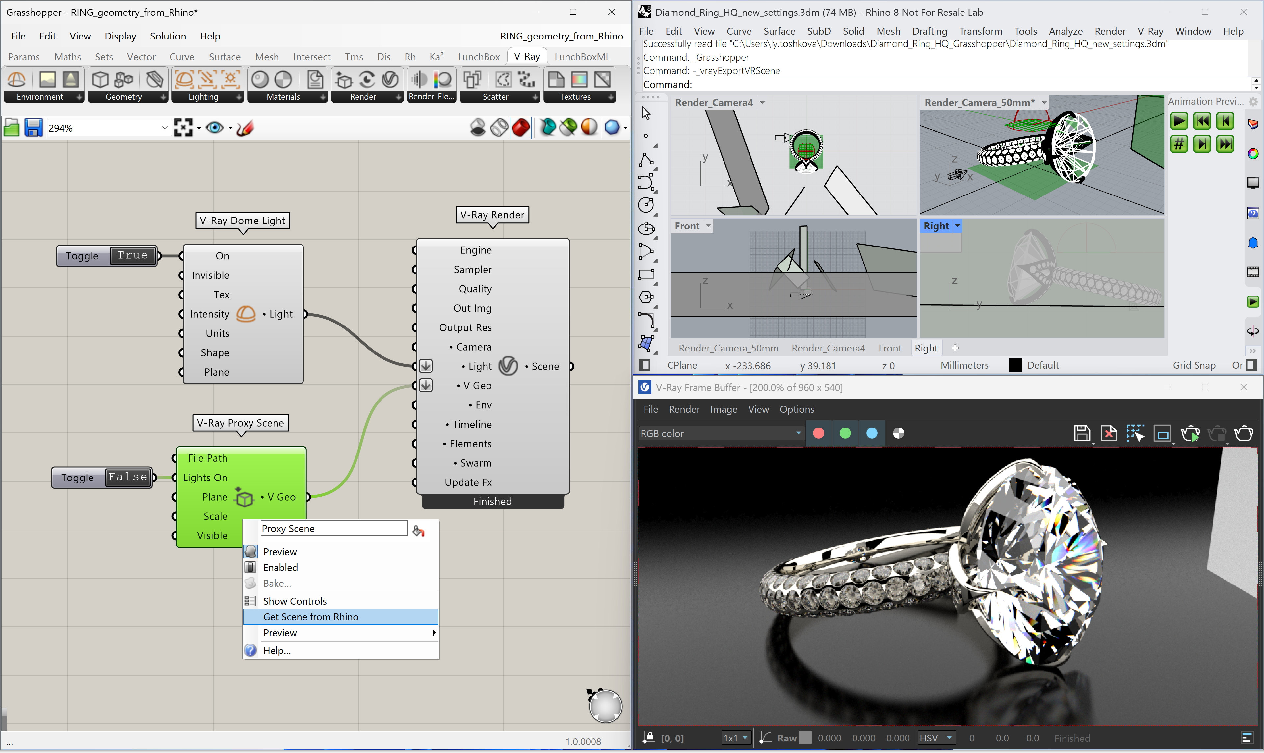Click the V-Ray Render icon in Render group

[x=390, y=79]
